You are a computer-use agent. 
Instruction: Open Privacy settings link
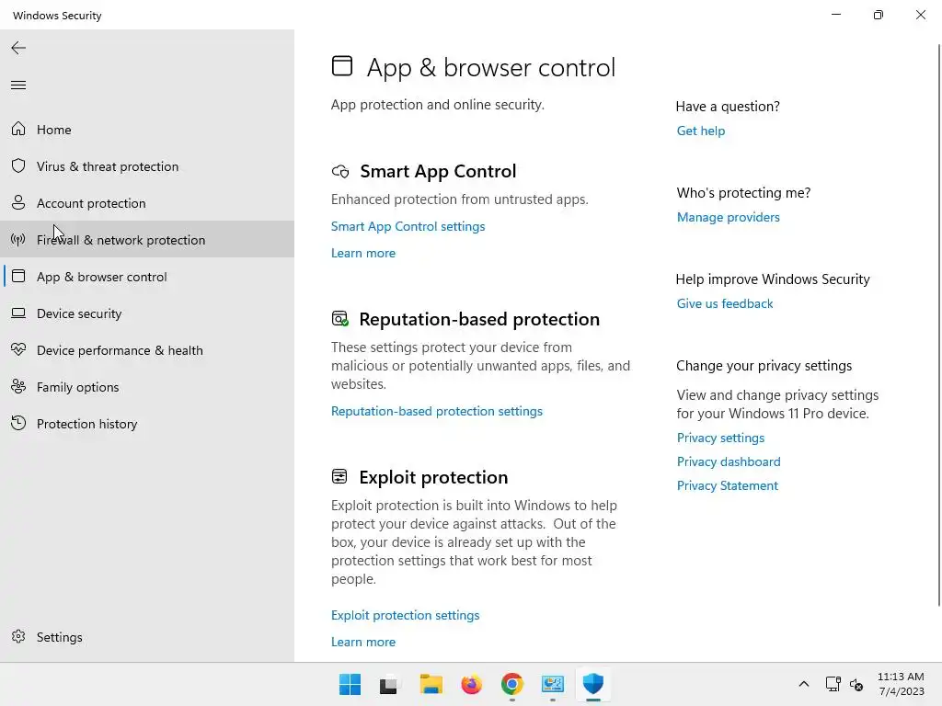click(720, 438)
